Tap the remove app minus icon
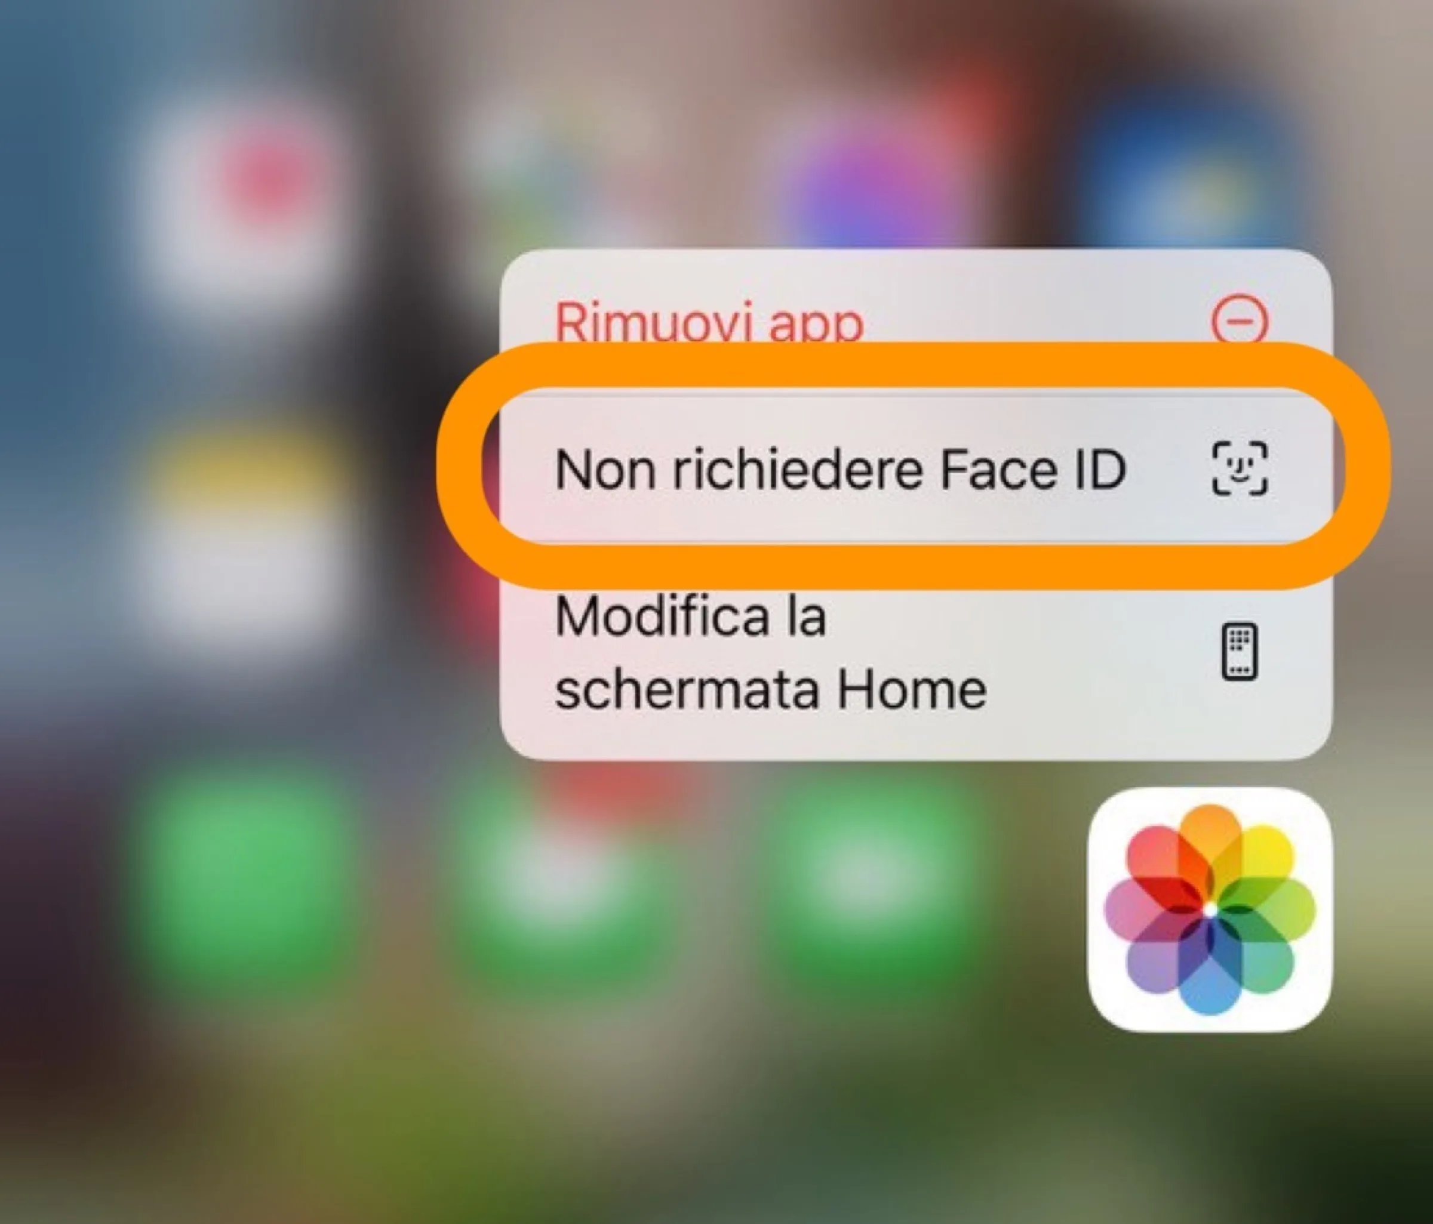Viewport: 1433px width, 1224px height. 1274,309
